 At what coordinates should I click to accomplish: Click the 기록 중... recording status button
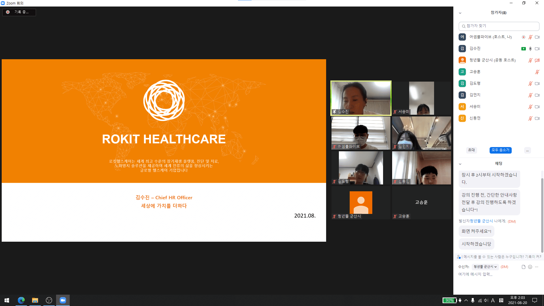pyautogui.click(x=19, y=12)
